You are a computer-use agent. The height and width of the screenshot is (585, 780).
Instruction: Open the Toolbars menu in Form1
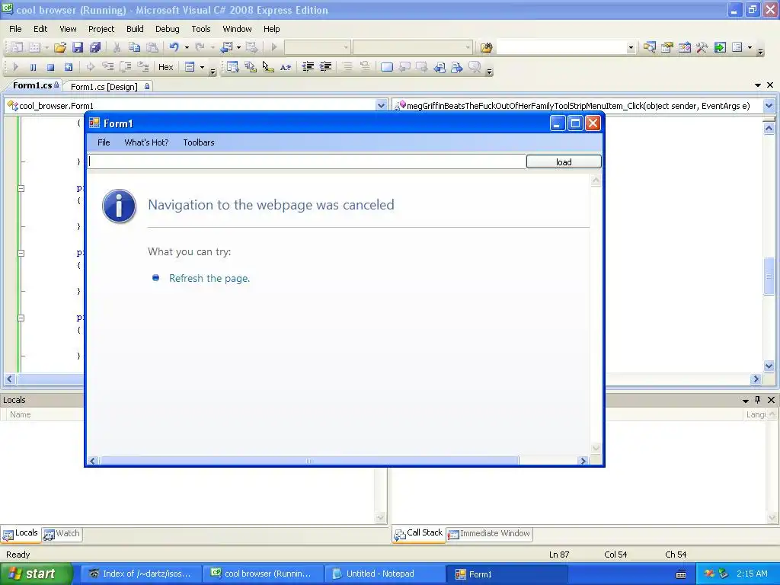(x=199, y=142)
